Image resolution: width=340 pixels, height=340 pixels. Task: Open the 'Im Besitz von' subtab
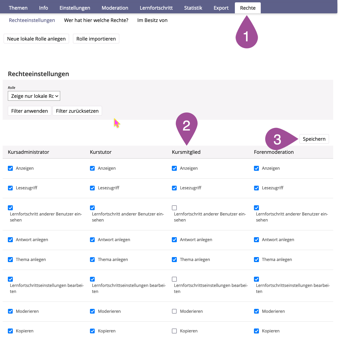[x=152, y=20]
